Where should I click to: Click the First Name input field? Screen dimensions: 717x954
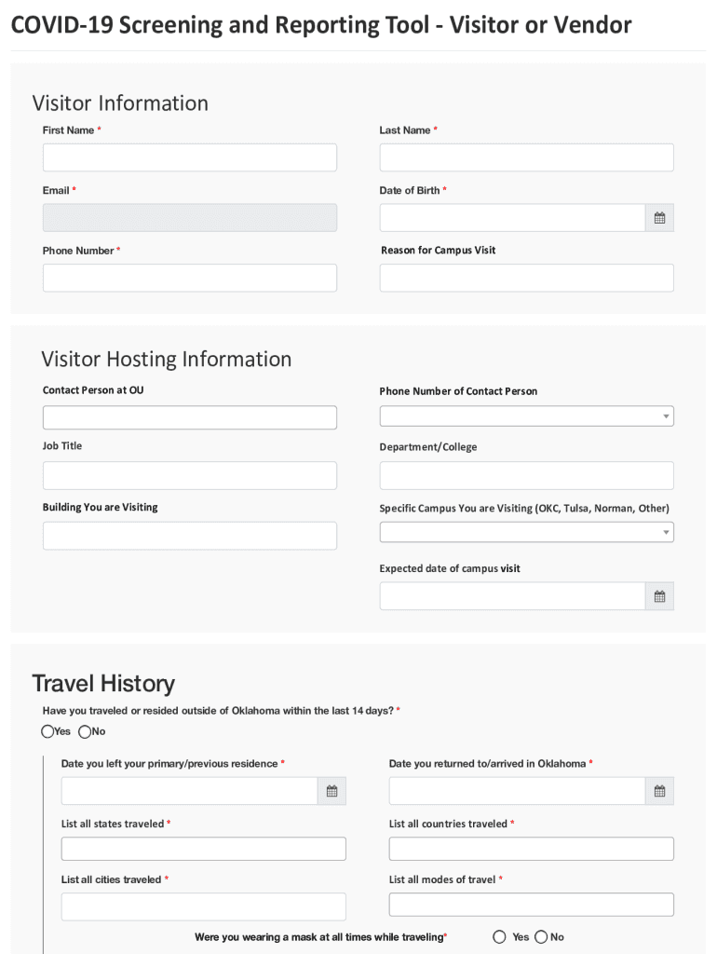click(190, 157)
